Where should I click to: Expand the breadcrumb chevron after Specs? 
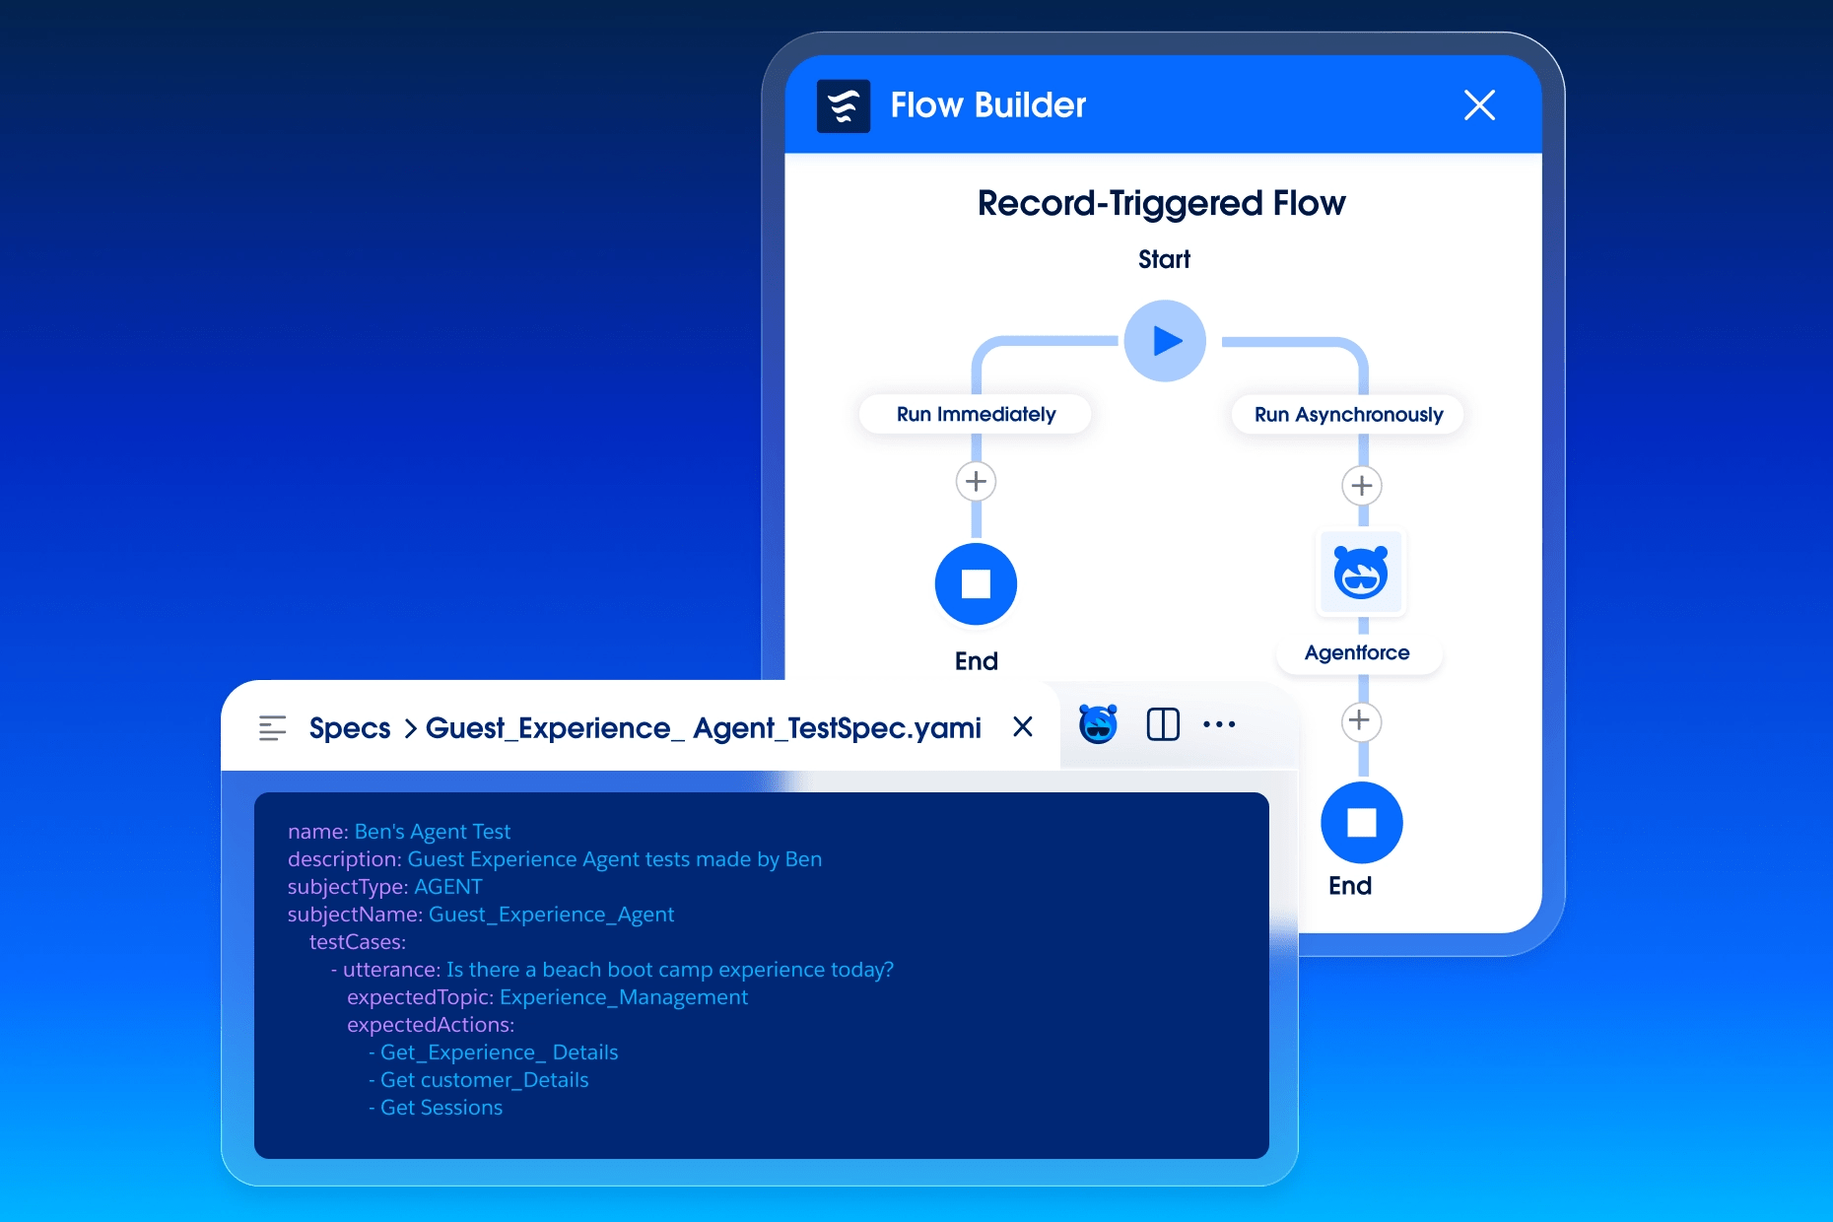click(410, 728)
